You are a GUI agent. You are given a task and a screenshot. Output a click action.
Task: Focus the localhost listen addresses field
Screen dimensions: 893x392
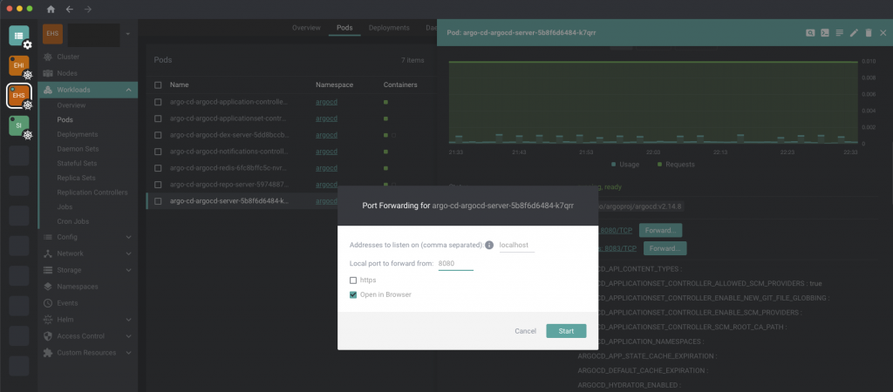point(516,245)
